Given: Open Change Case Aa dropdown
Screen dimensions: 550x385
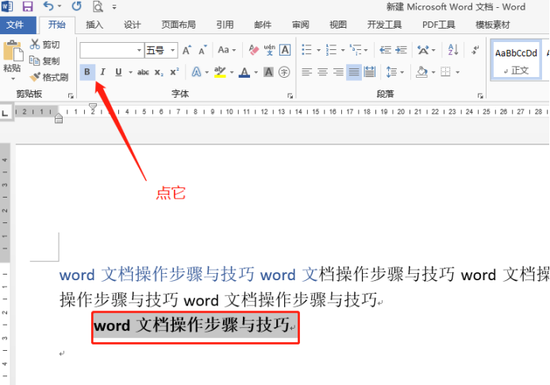Looking at the screenshot, I should point(227,50).
